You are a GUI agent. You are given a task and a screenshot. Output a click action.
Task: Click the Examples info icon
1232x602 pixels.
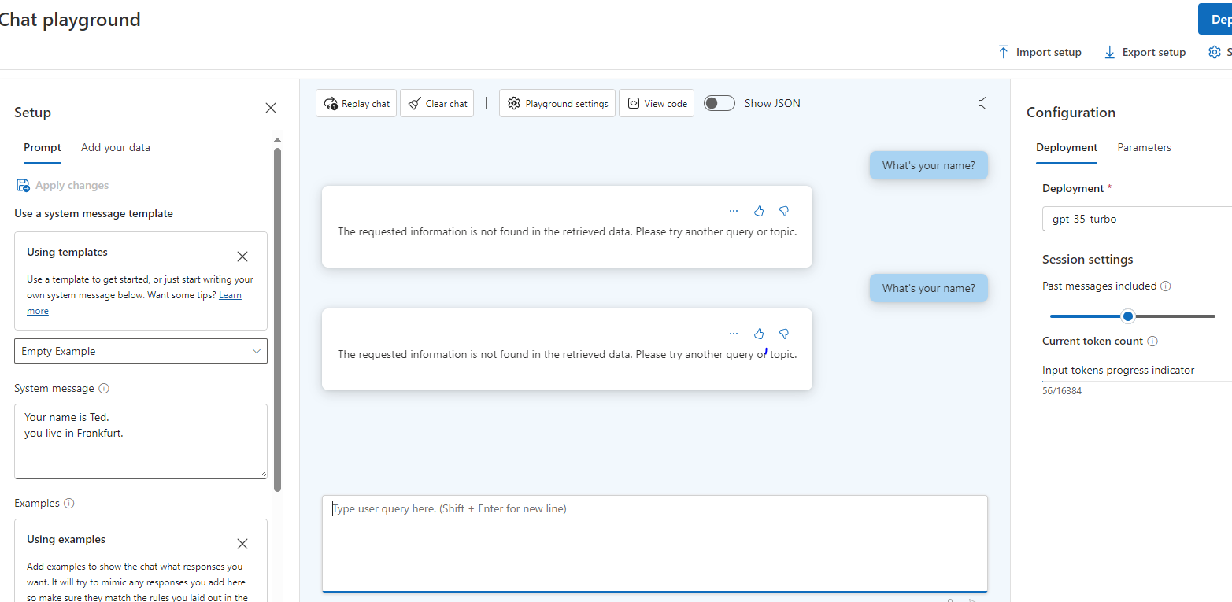pyautogui.click(x=68, y=503)
